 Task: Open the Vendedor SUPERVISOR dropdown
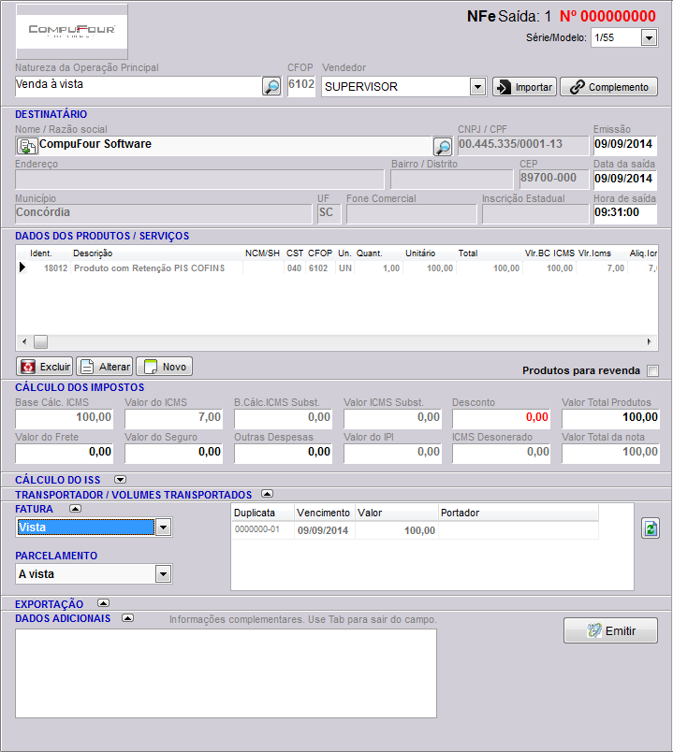click(477, 87)
